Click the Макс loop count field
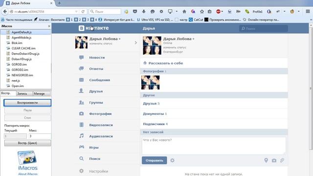Viewport: 313px width, 176px height. click(x=40, y=136)
